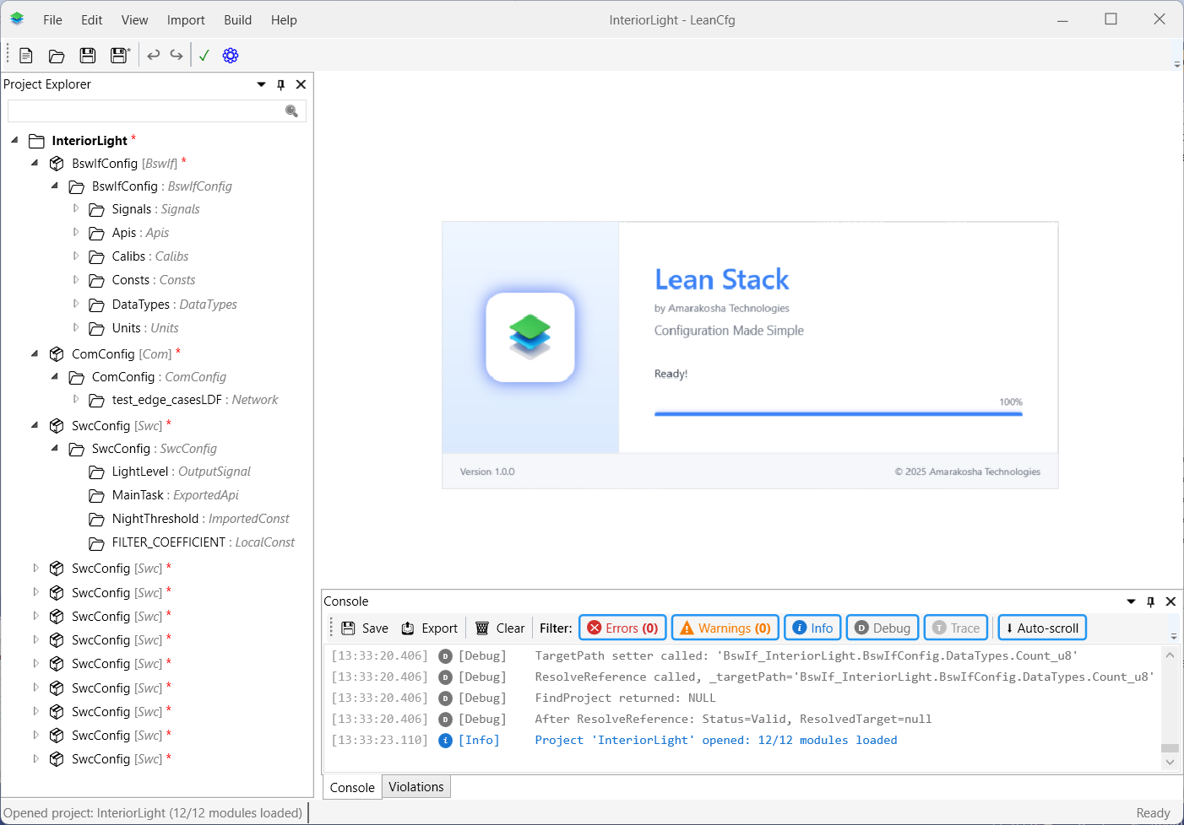Click the Save All toolbar icon

pos(120,56)
